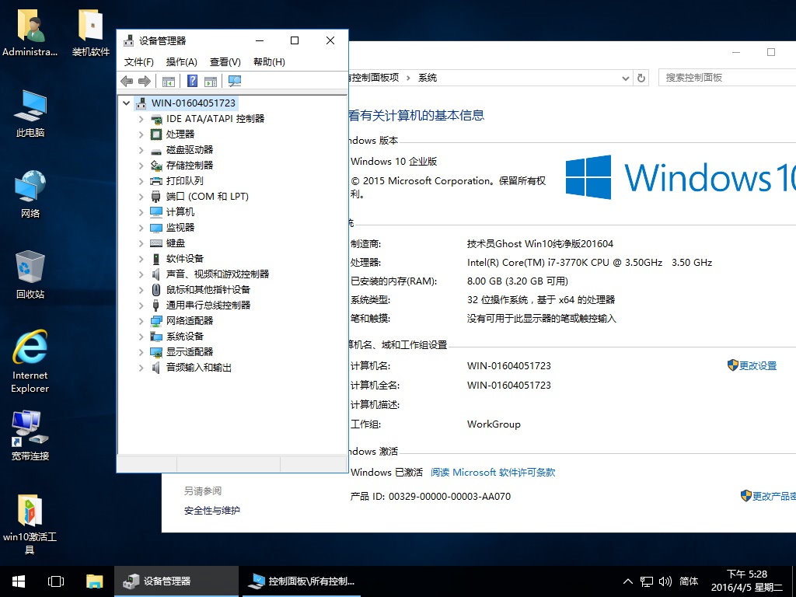Screen dimensions: 796x597
Task: Open the 查看(V) menu
Action: click(225, 62)
